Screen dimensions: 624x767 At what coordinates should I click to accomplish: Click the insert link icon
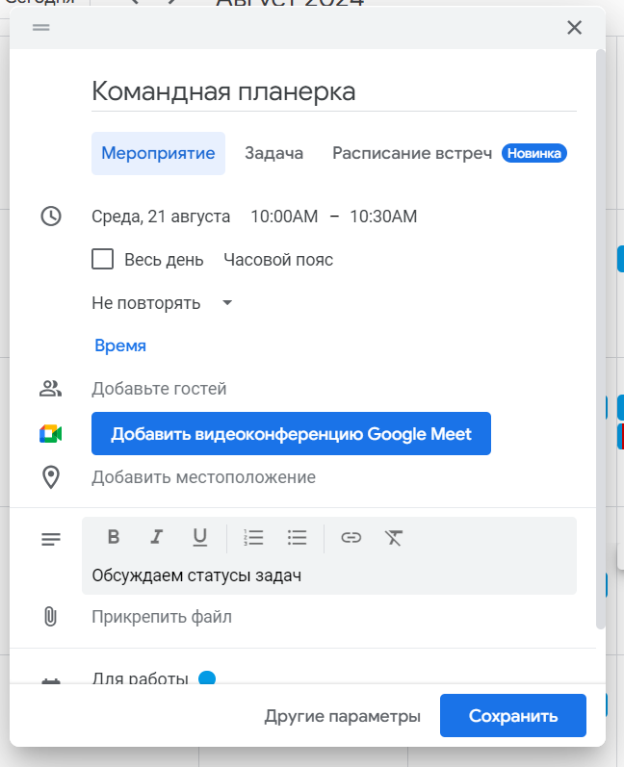[x=351, y=537]
